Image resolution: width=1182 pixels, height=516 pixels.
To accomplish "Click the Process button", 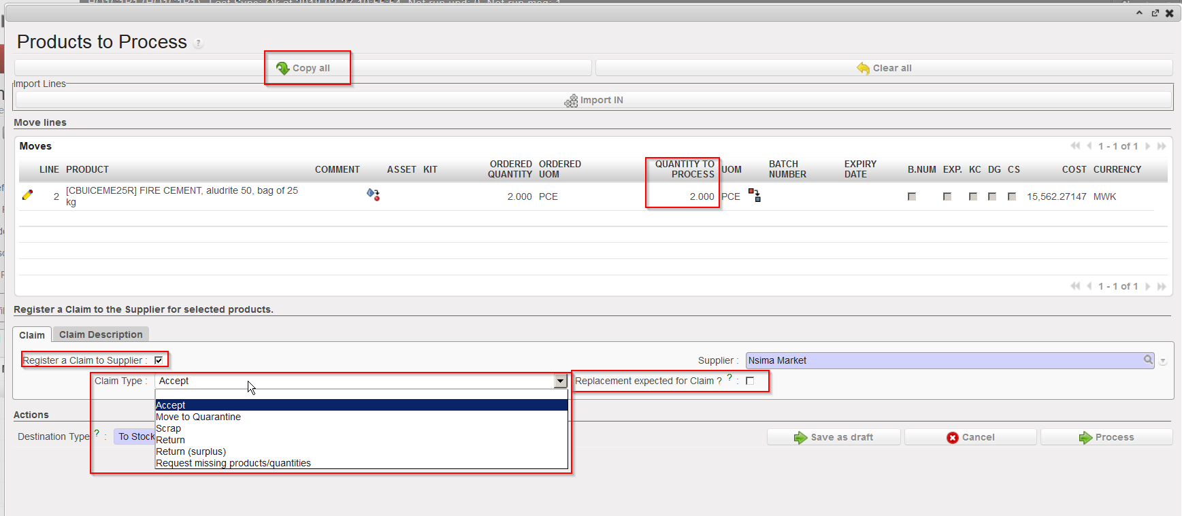I will (1106, 437).
